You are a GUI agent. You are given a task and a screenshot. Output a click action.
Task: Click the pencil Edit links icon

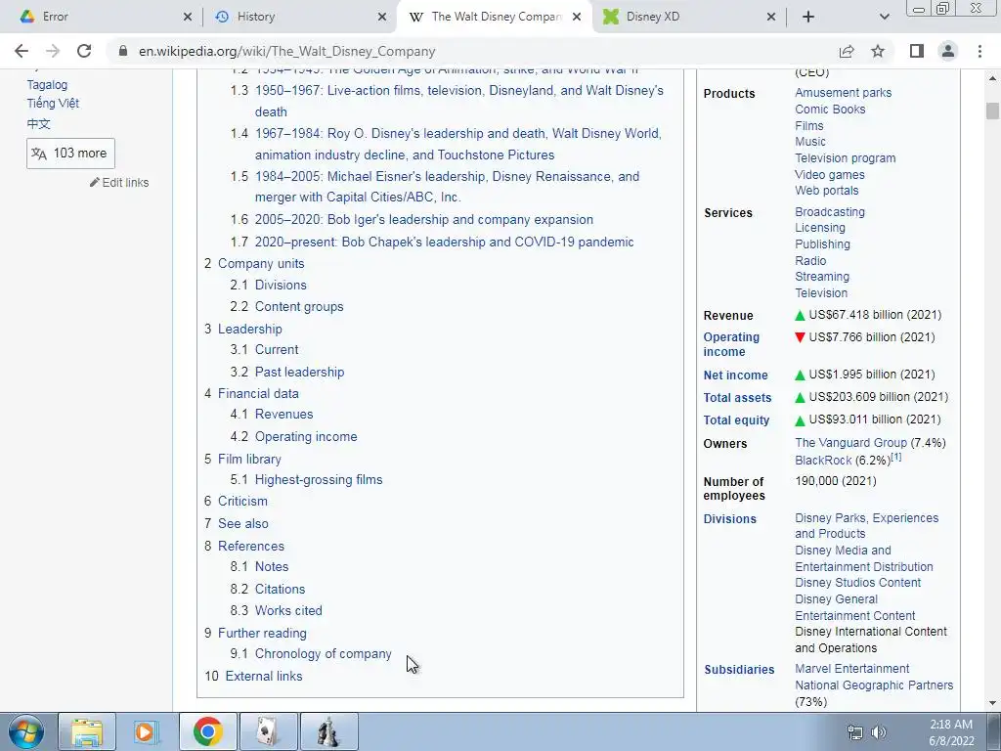click(95, 183)
